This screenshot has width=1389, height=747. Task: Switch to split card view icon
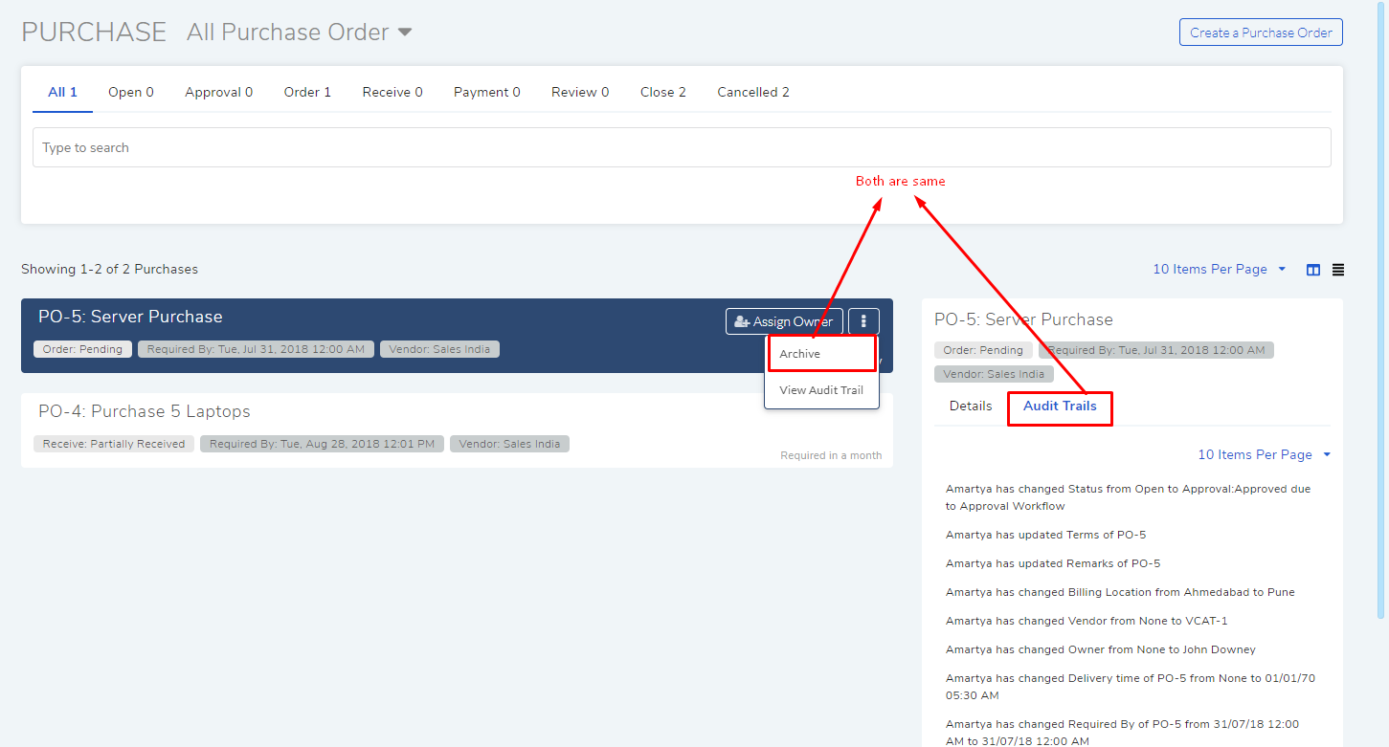(x=1313, y=270)
